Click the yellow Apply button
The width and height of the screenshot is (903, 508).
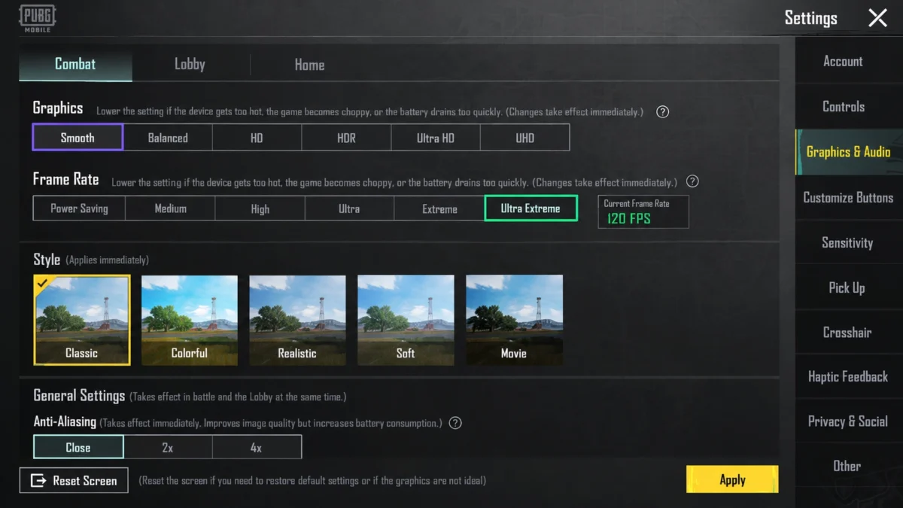[x=732, y=479]
